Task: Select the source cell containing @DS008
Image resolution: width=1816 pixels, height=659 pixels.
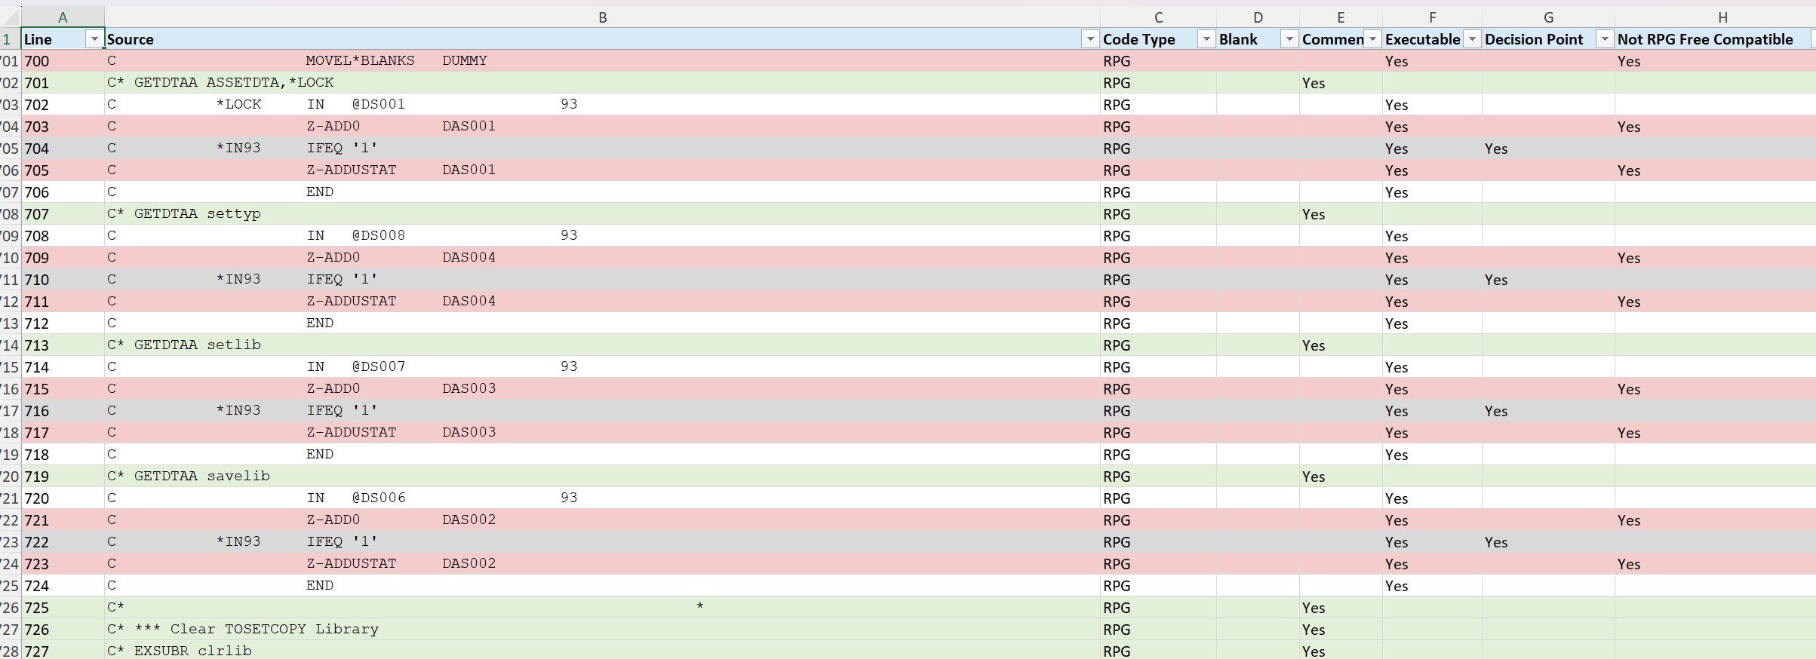Action: [x=602, y=236]
